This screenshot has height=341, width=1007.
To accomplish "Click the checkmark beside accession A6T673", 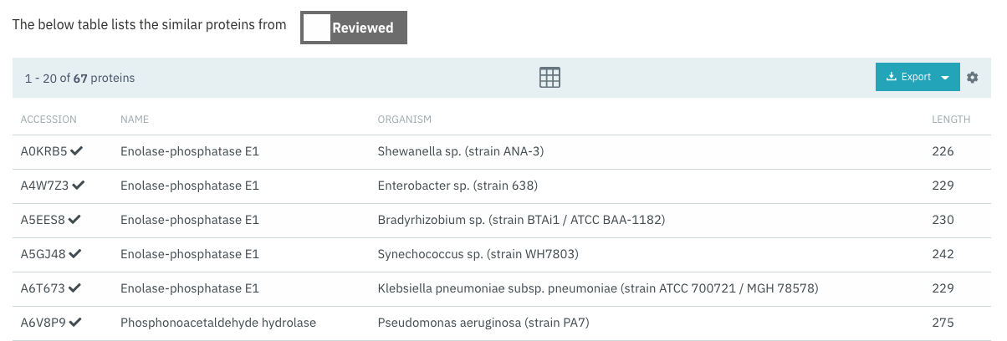I will click(x=75, y=288).
